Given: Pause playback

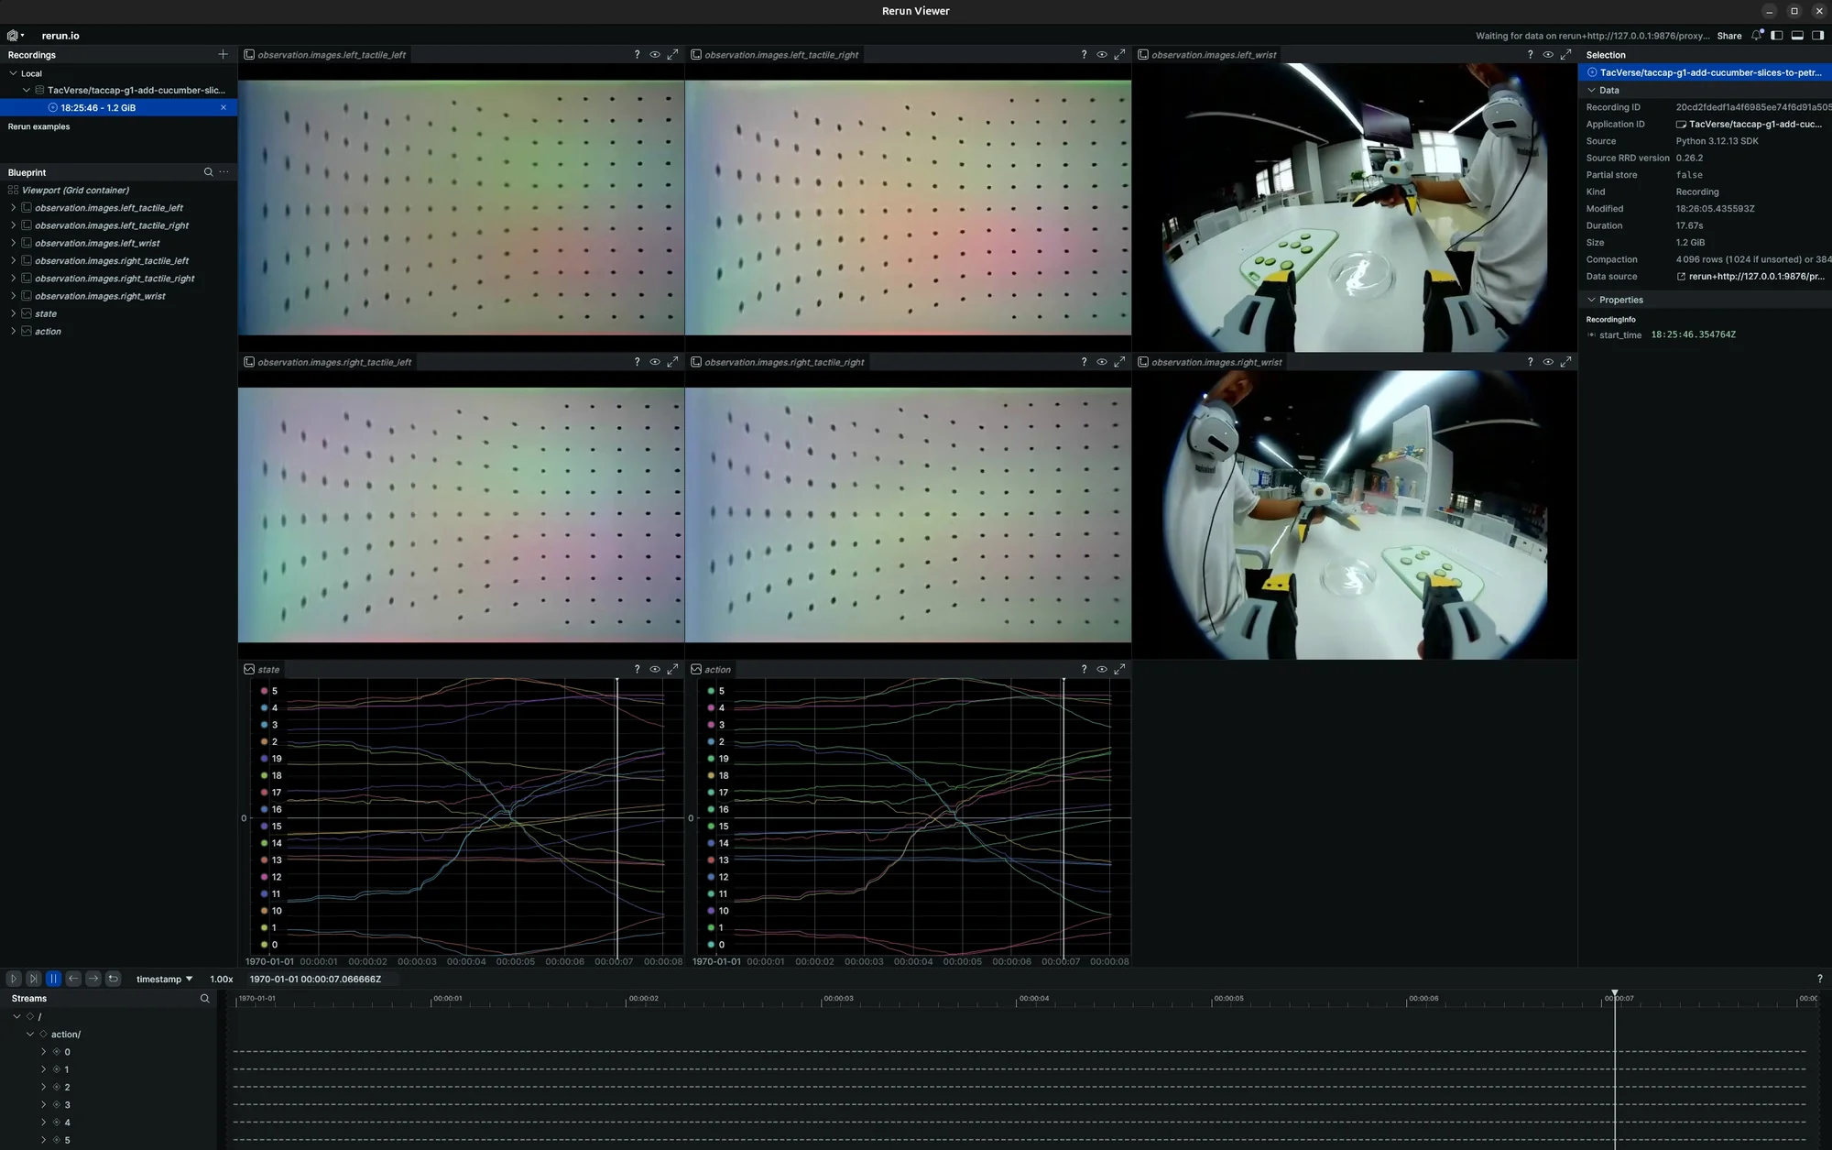Looking at the screenshot, I should (x=53, y=979).
